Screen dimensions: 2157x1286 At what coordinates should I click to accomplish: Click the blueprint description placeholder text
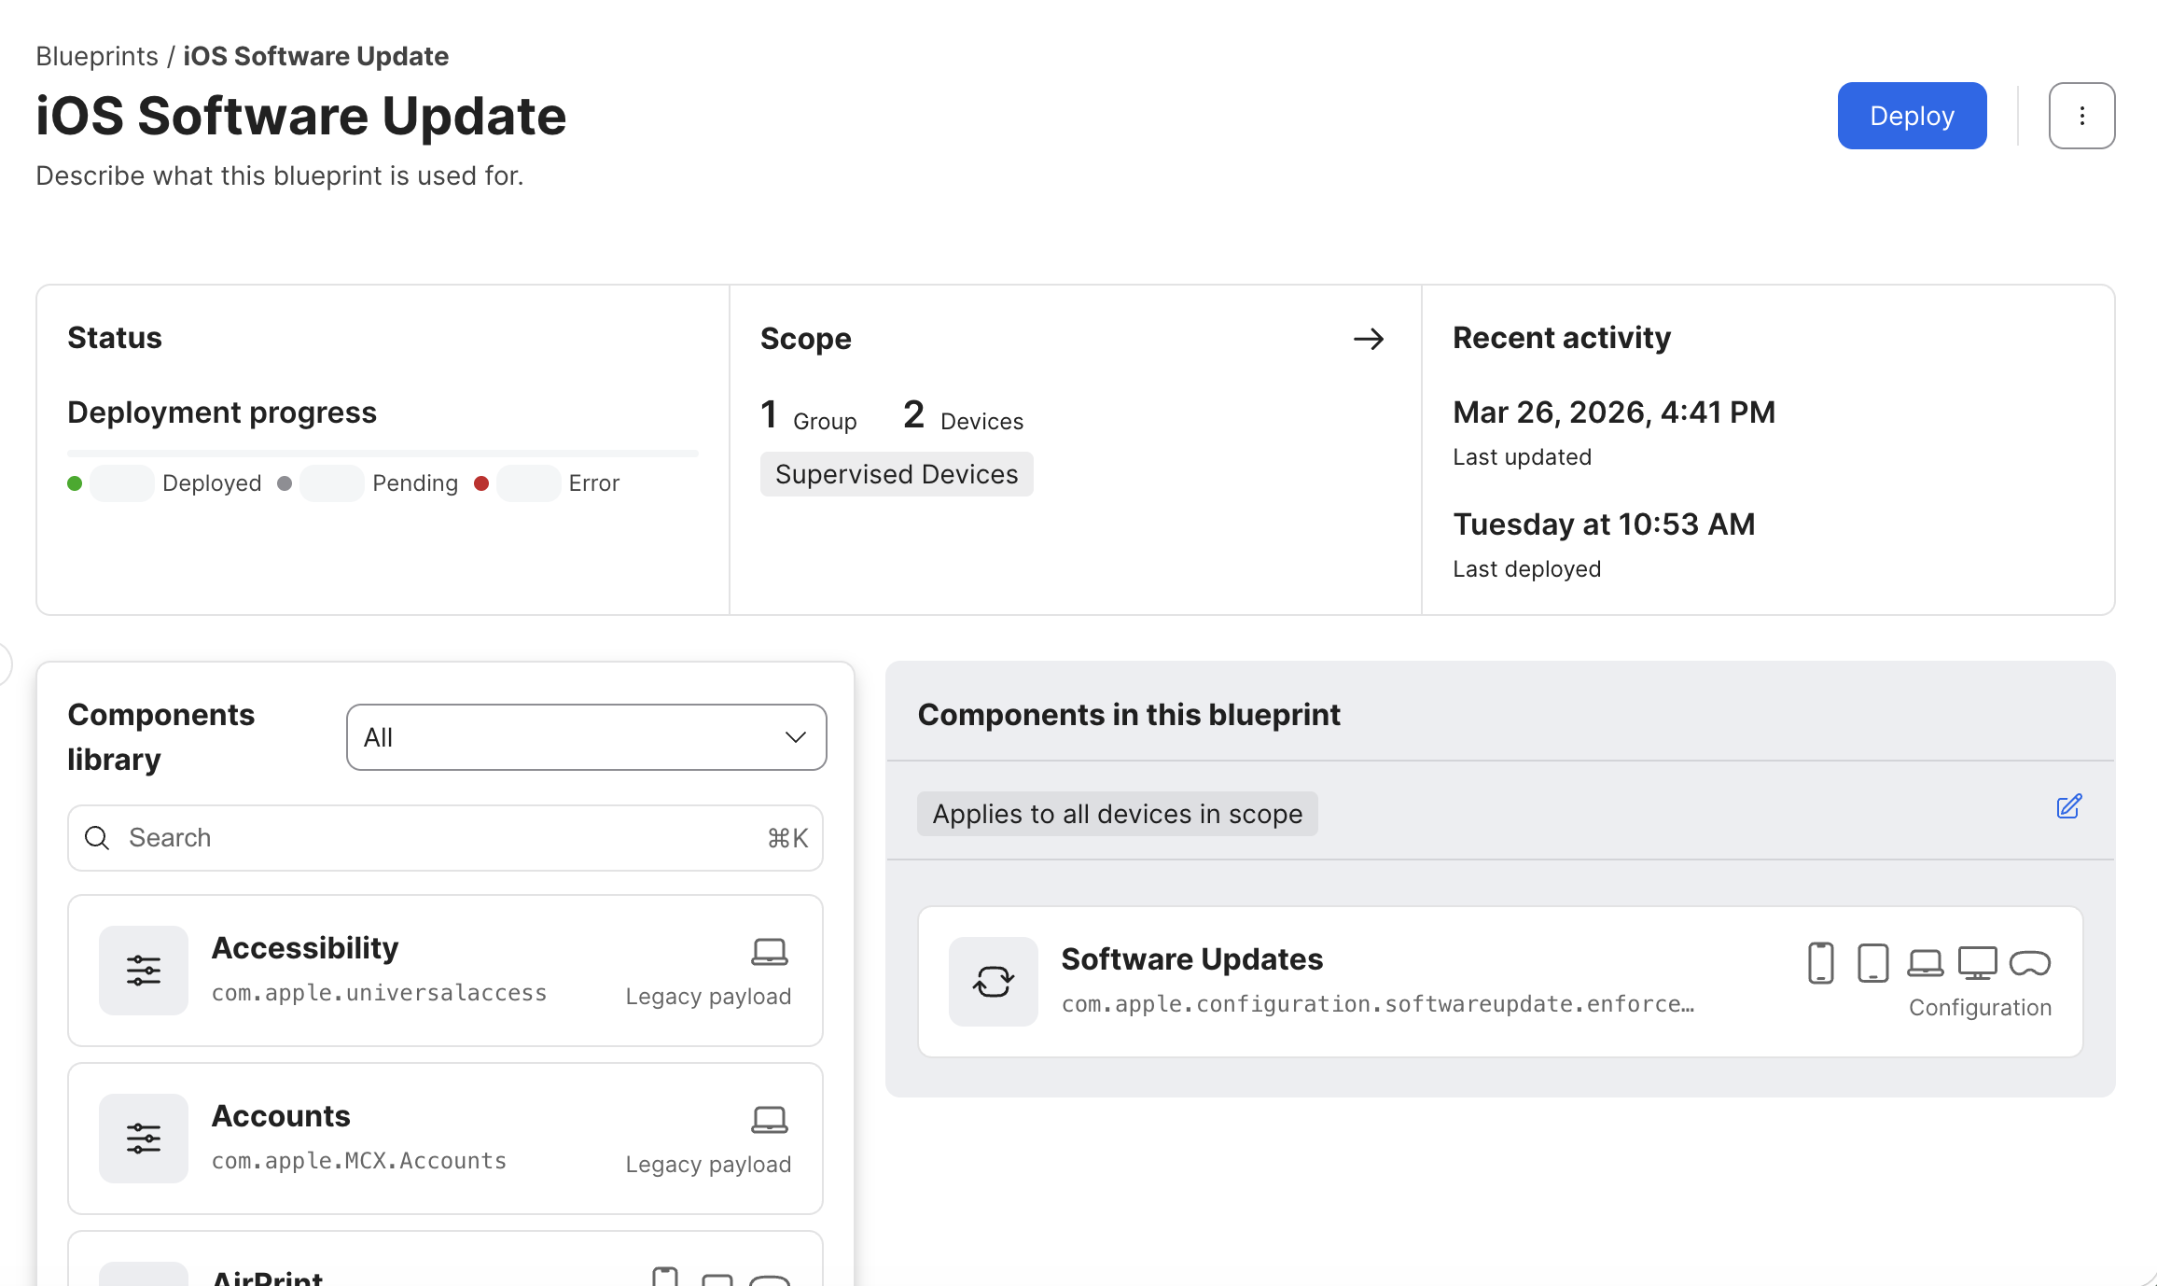pos(280,175)
